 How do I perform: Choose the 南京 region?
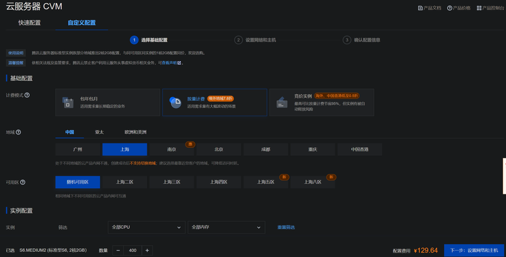pyautogui.click(x=171, y=150)
